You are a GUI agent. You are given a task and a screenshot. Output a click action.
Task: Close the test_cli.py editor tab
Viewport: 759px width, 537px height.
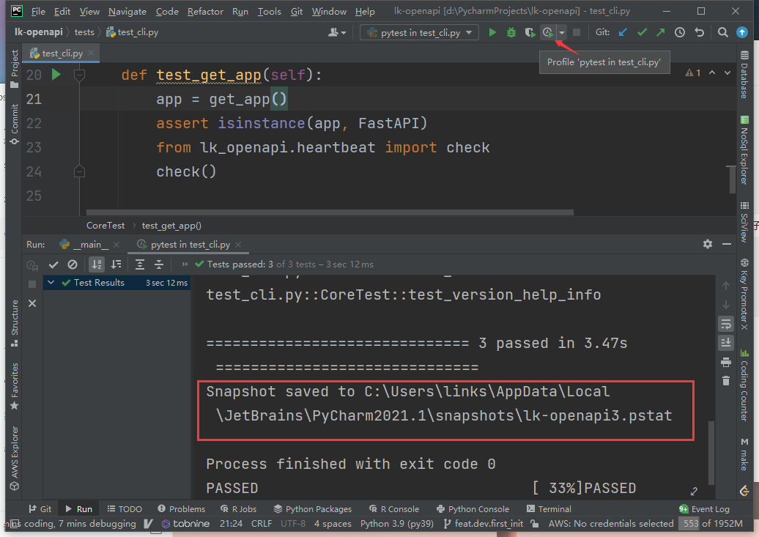click(91, 53)
